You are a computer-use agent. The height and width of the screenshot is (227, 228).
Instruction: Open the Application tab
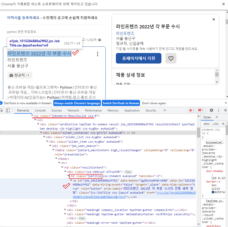coord(132,110)
